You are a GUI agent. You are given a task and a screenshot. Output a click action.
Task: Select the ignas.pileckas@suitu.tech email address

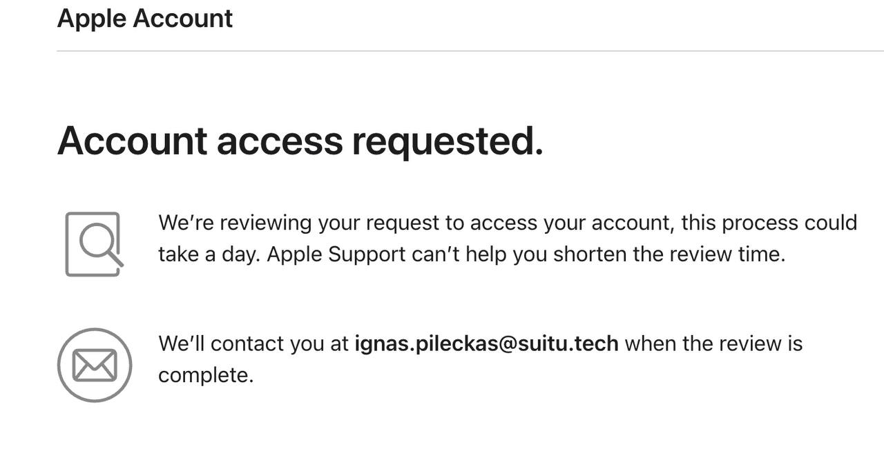click(486, 343)
